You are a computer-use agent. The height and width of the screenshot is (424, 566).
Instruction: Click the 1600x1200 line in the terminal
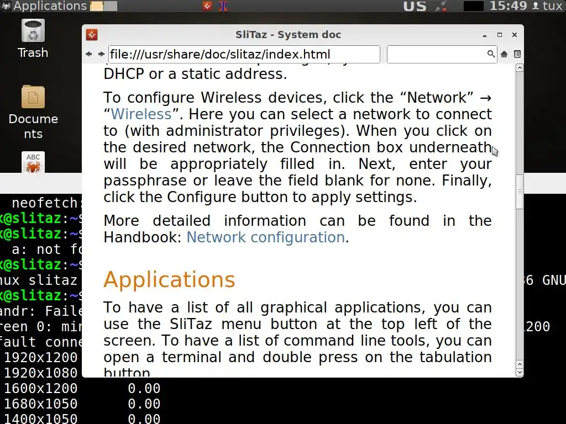tap(82, 388)
